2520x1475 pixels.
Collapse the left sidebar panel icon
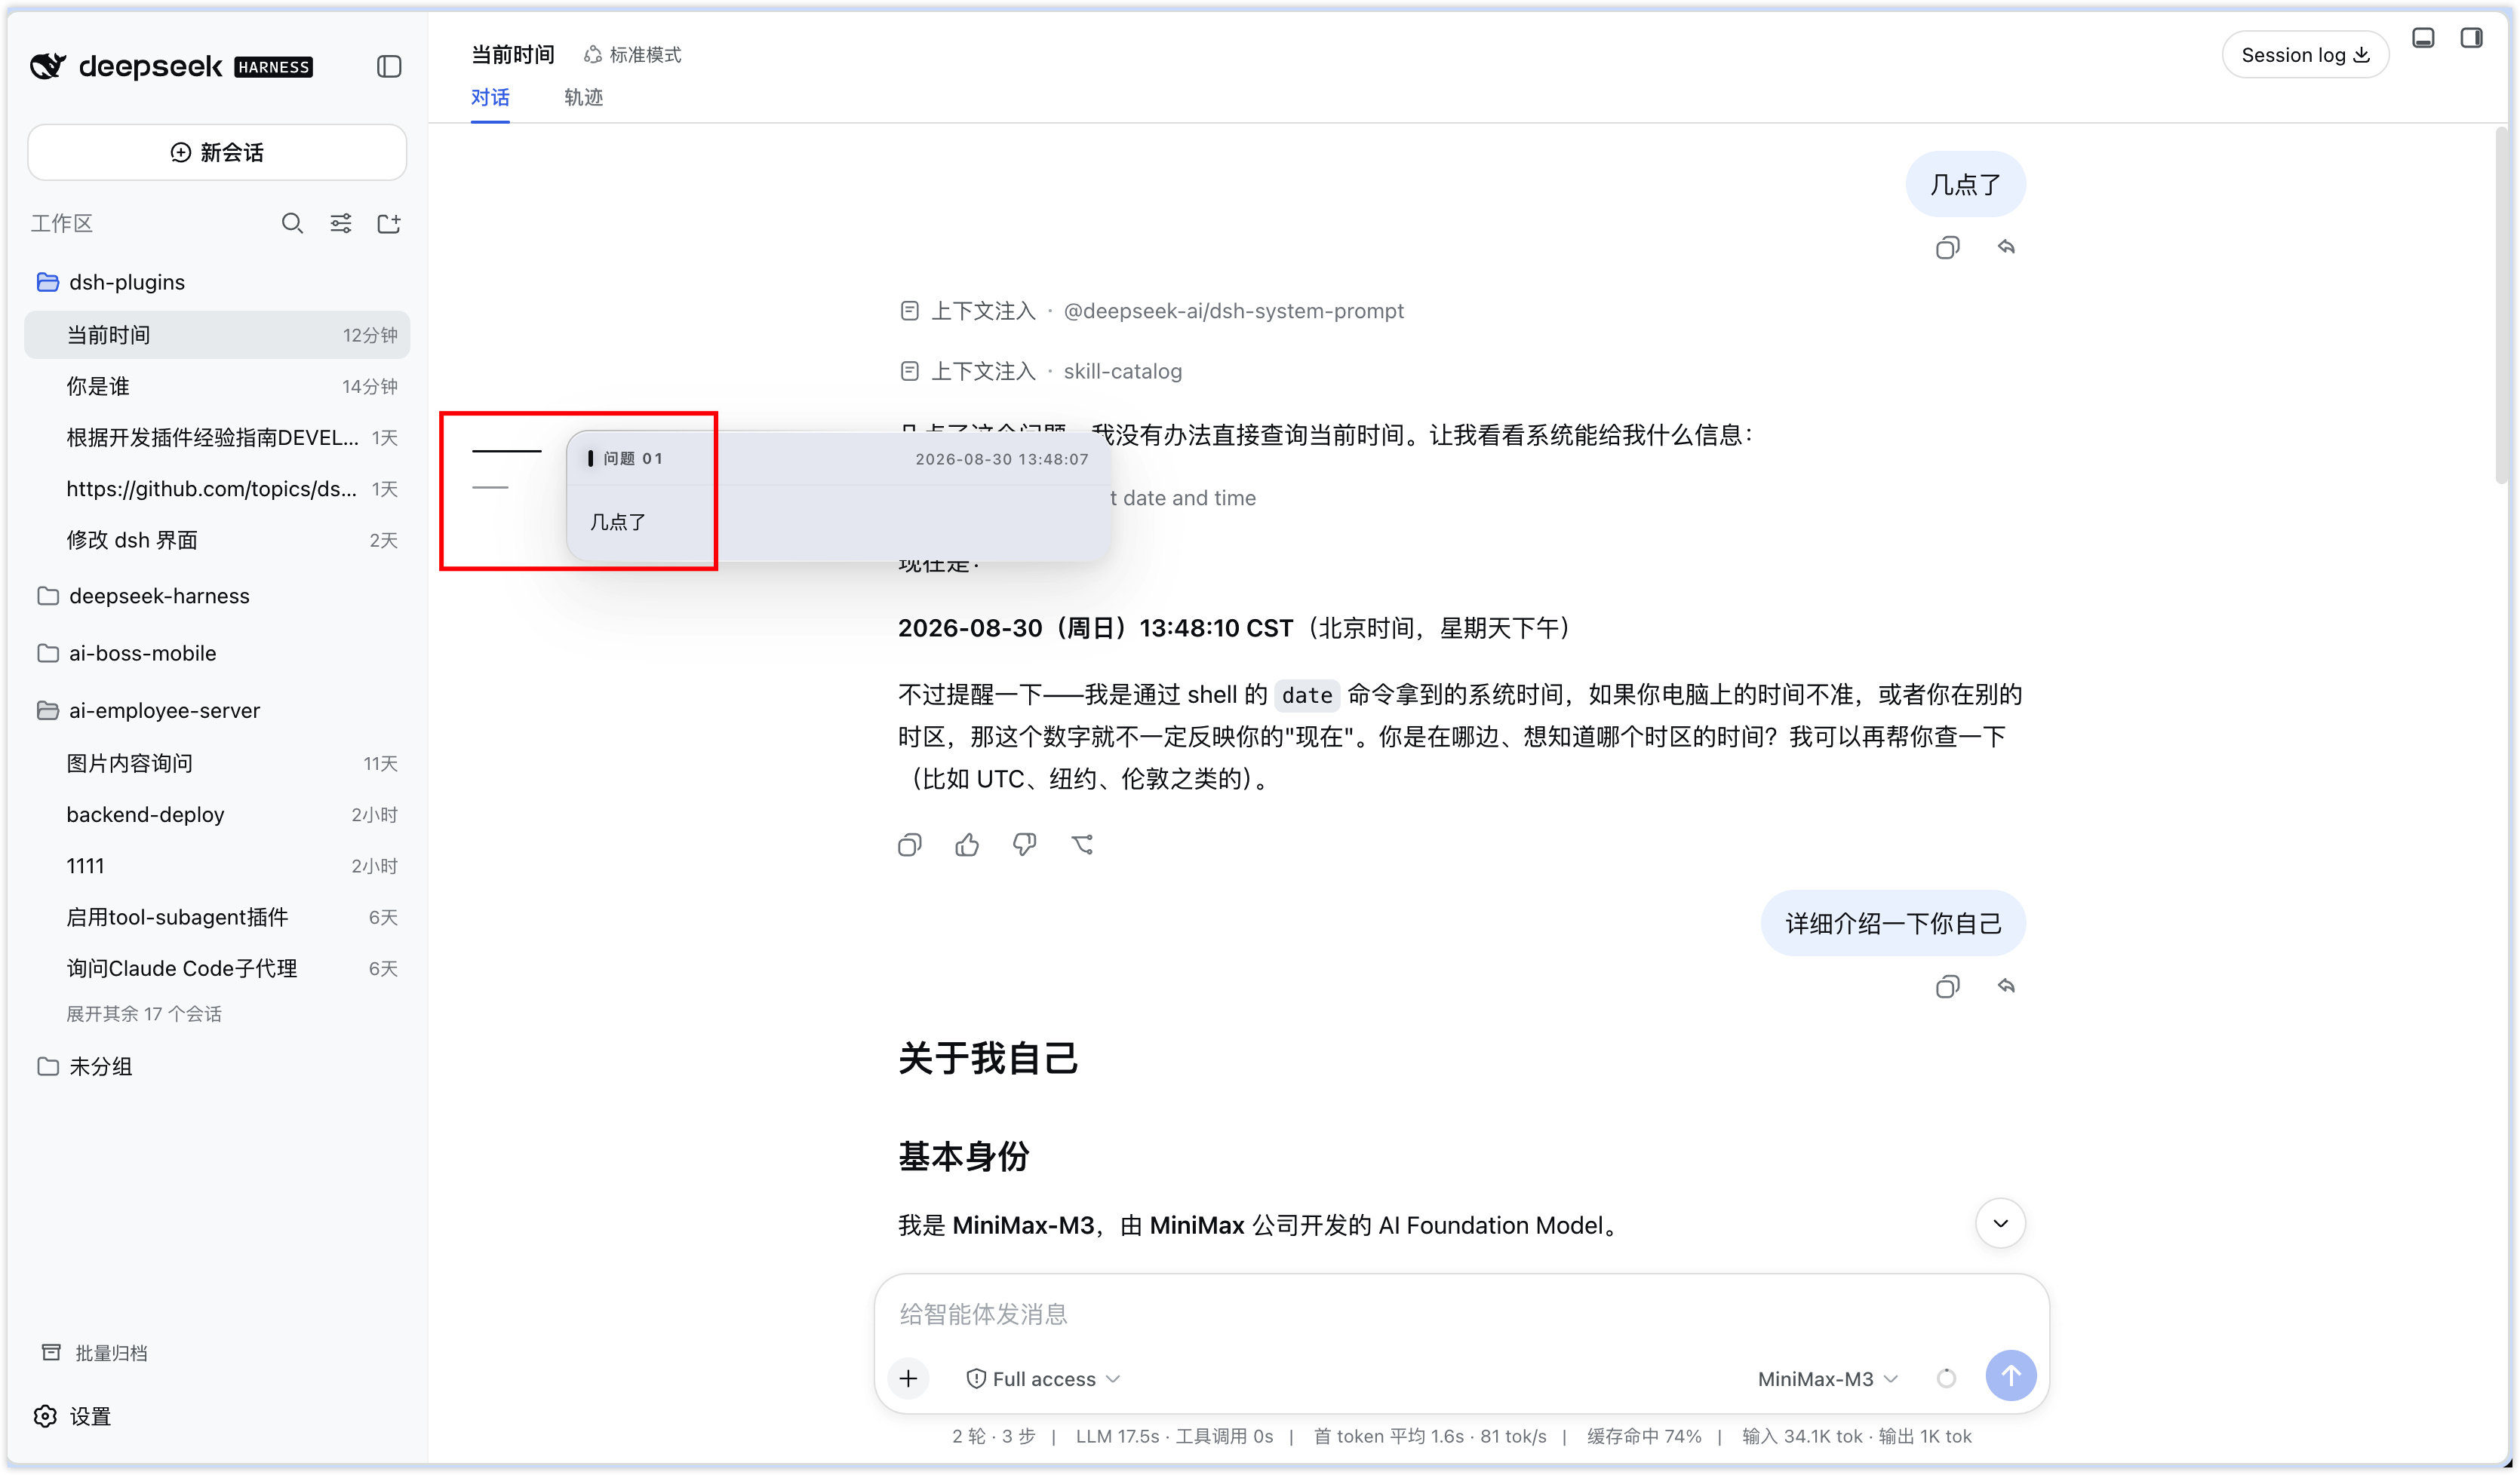tap(389, 67)
